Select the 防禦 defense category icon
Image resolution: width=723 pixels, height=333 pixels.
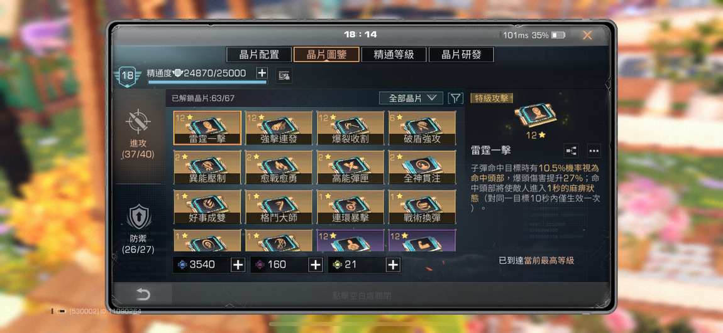pyautogui.click(x=138, y=217)
